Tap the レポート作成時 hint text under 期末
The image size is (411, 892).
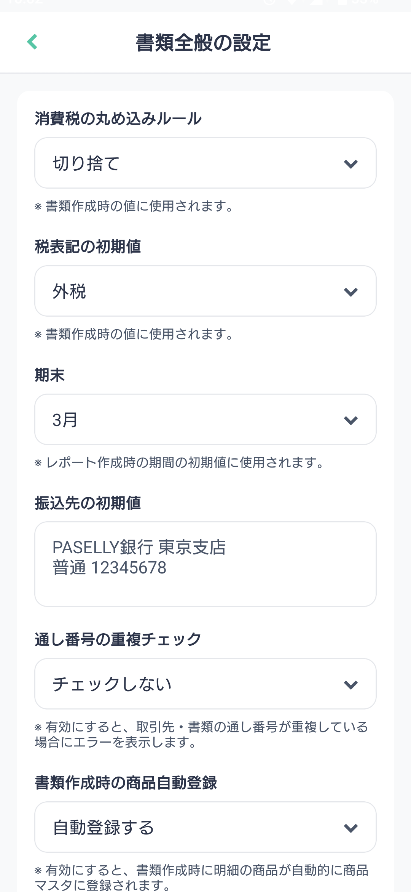click(x=180, y=463)
